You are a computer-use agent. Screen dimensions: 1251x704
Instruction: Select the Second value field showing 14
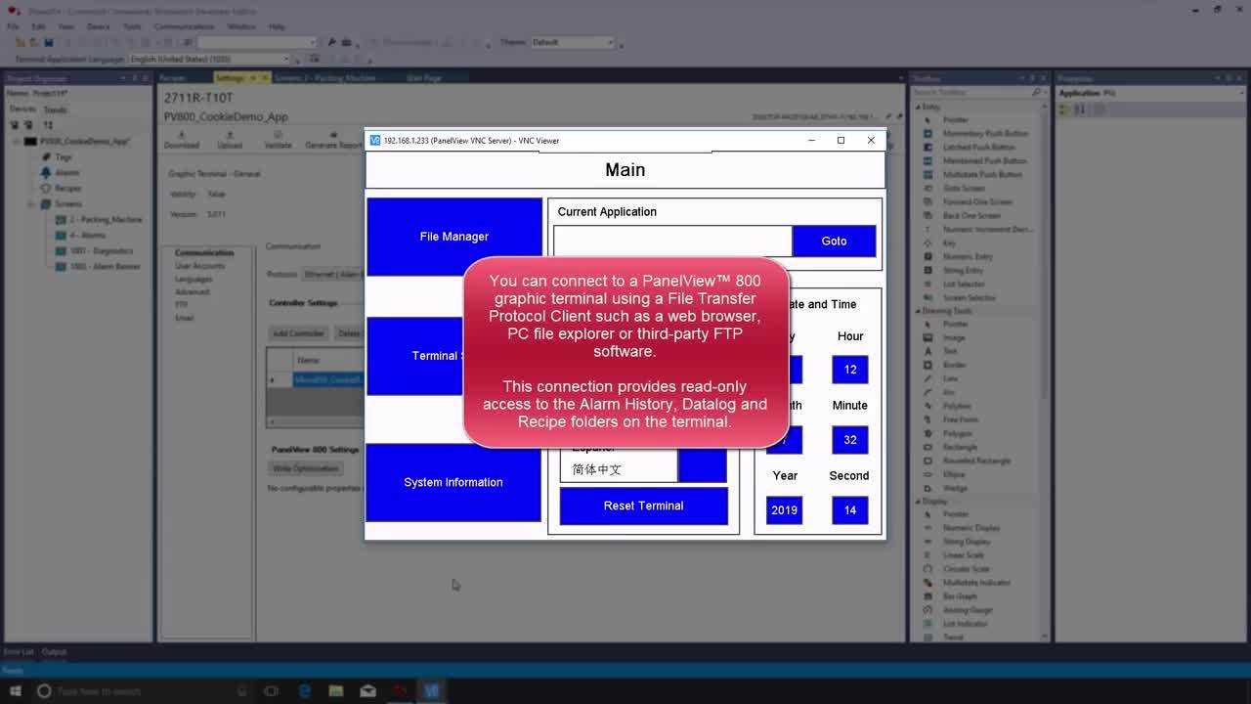pos(850,510)
